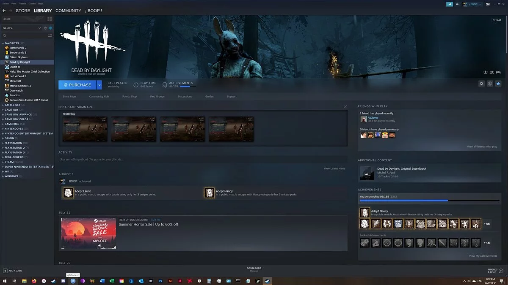508x285 pixels.
Task: Open advanced filter sliders icon
Action: (x=50, y=35)
